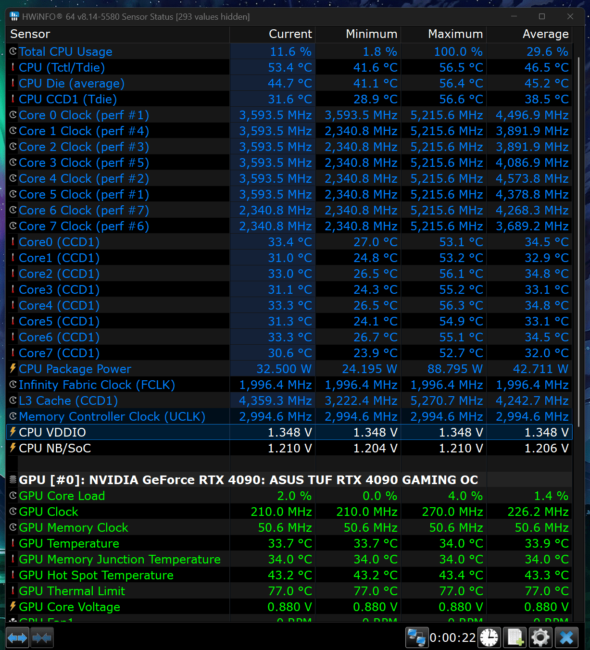Image resolution: width=590 pixels, height=650 pixels.
Task: Click the lightning icon beside CPU NB/SoC
Action: pos(13,448)
